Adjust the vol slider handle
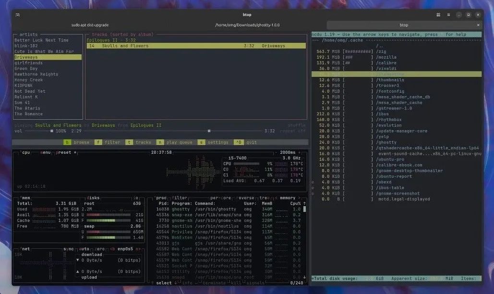Image resolution: width=494 pixels, height=294 pixels. pos(52,131)
